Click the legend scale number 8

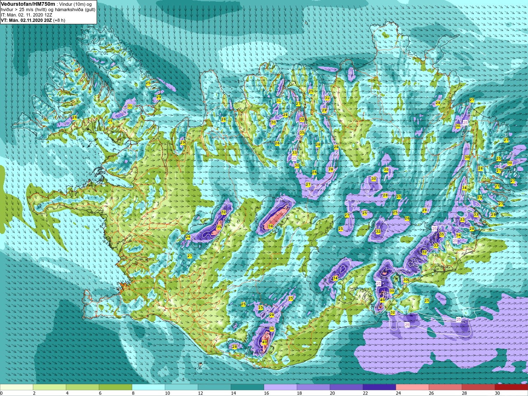134,393
